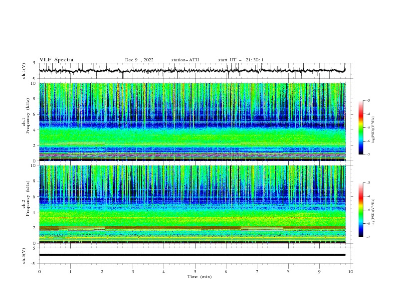
Task: Click the 'start UT = 21:30:1' label
Action: click(241, 60)
